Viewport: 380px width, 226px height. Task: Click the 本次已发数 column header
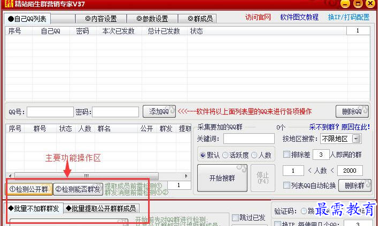[118, 31]
